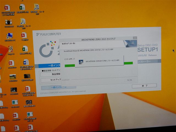The width and height of the screenshot is (176, 132).
Task: Open the PDF icon beside PA28 photo
Action: pos(28,89)
